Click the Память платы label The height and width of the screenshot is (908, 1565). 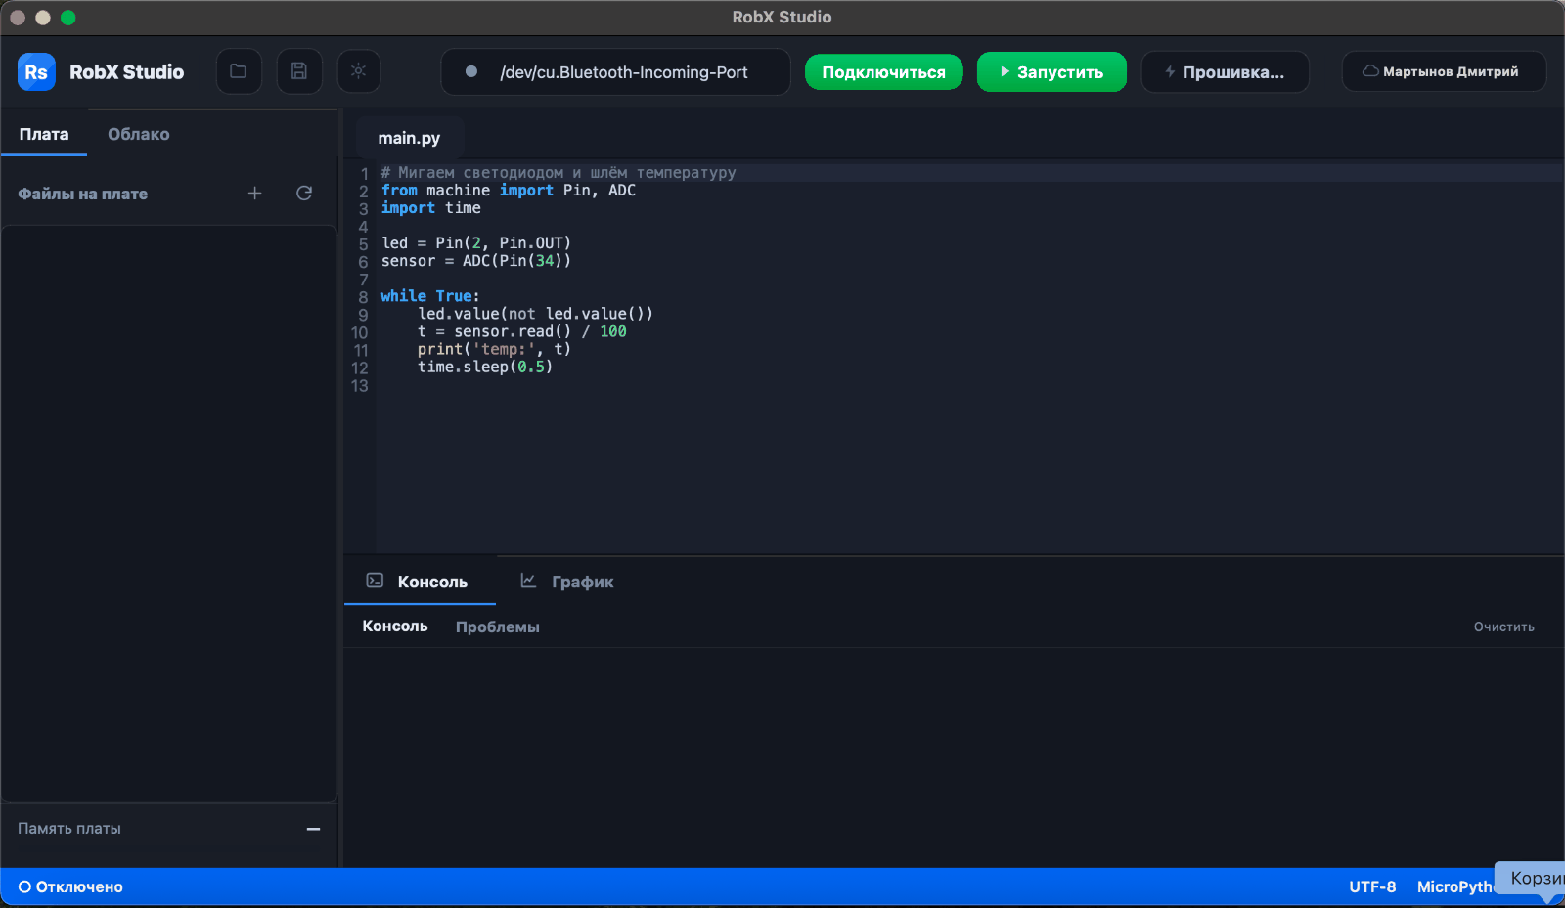[69, 829]
